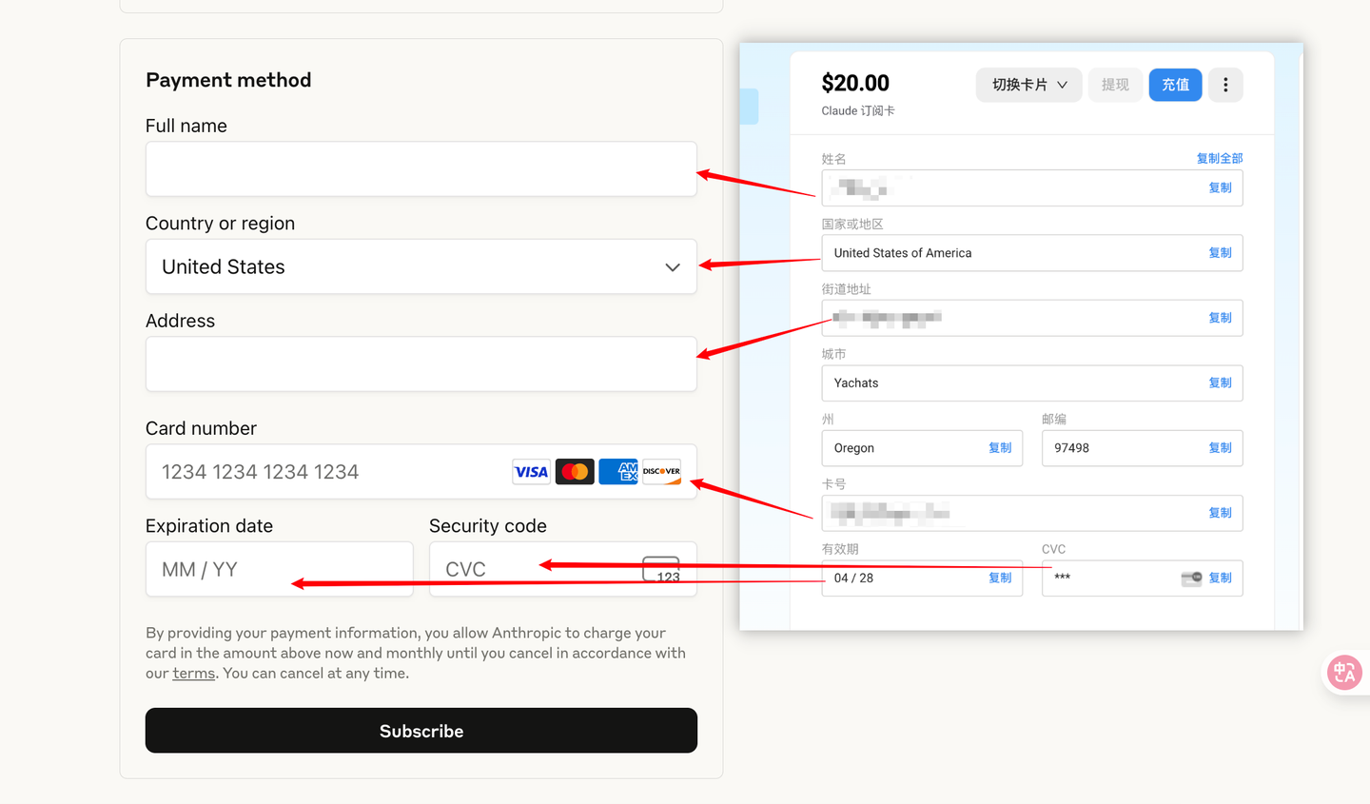Click the American Express logo icon

(618, 472)
